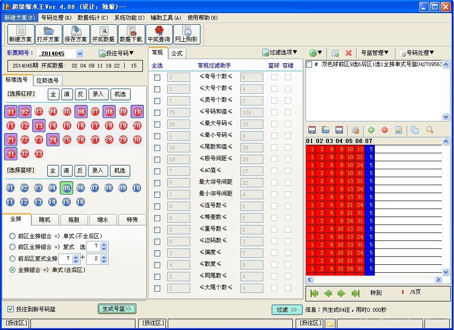This screenshot has width=454, height=330.
Task: Expand the 过滤选项 dropdown
Action: 280,52
